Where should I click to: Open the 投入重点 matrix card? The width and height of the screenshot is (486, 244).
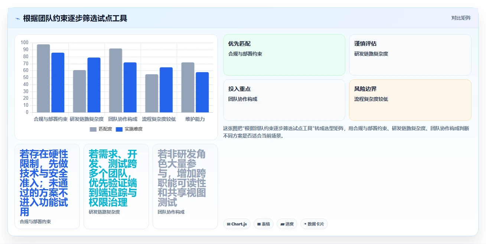(x=284, y=100)
